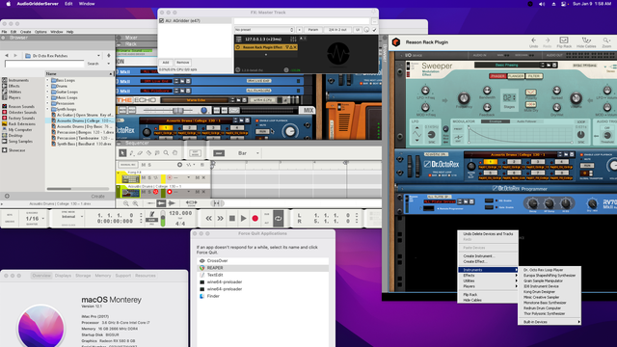Screen dimensions: 617x347
Task: Toggle the FX bypass checkbox next to UI
Action: [x=374, y=30]
